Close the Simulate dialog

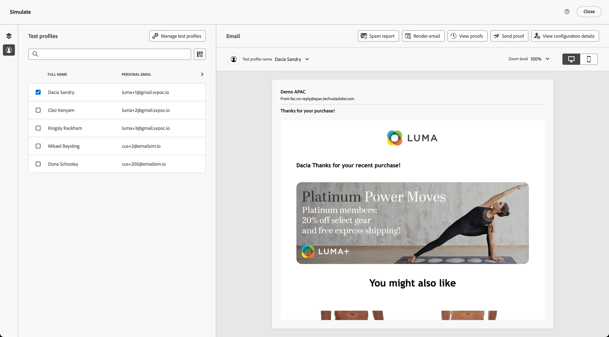coord(589,12)
